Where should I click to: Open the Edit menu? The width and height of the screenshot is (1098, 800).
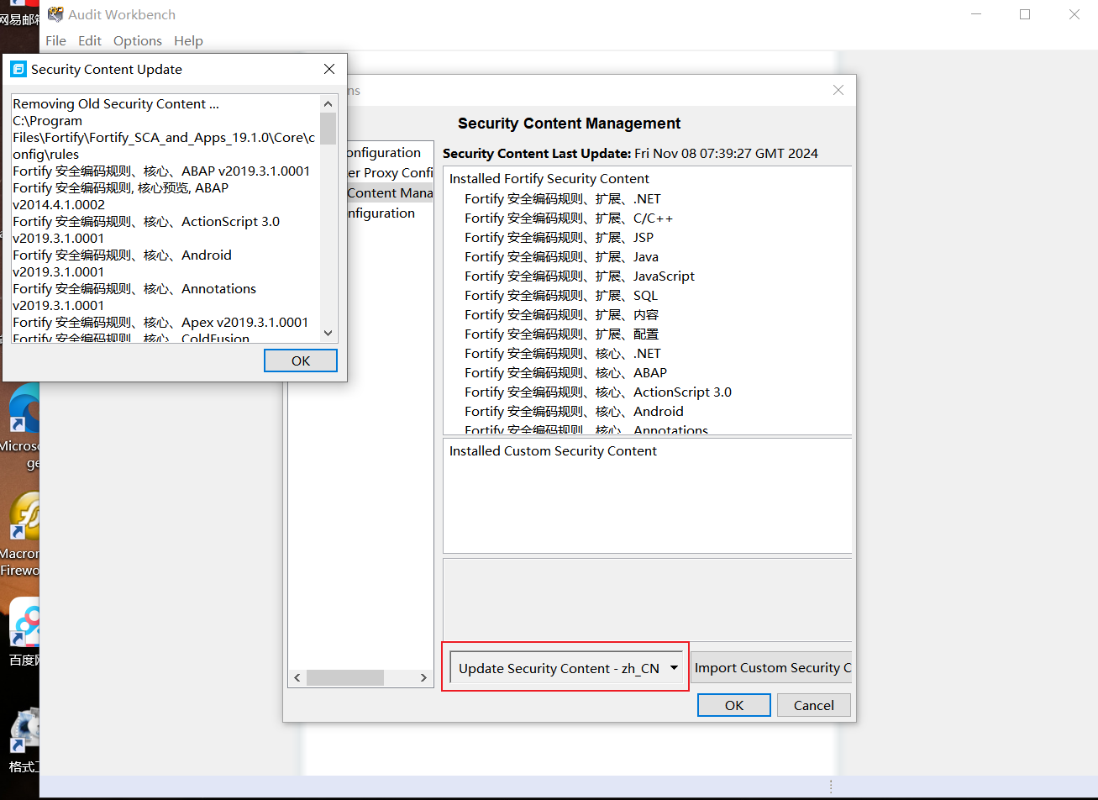(90, 40)
